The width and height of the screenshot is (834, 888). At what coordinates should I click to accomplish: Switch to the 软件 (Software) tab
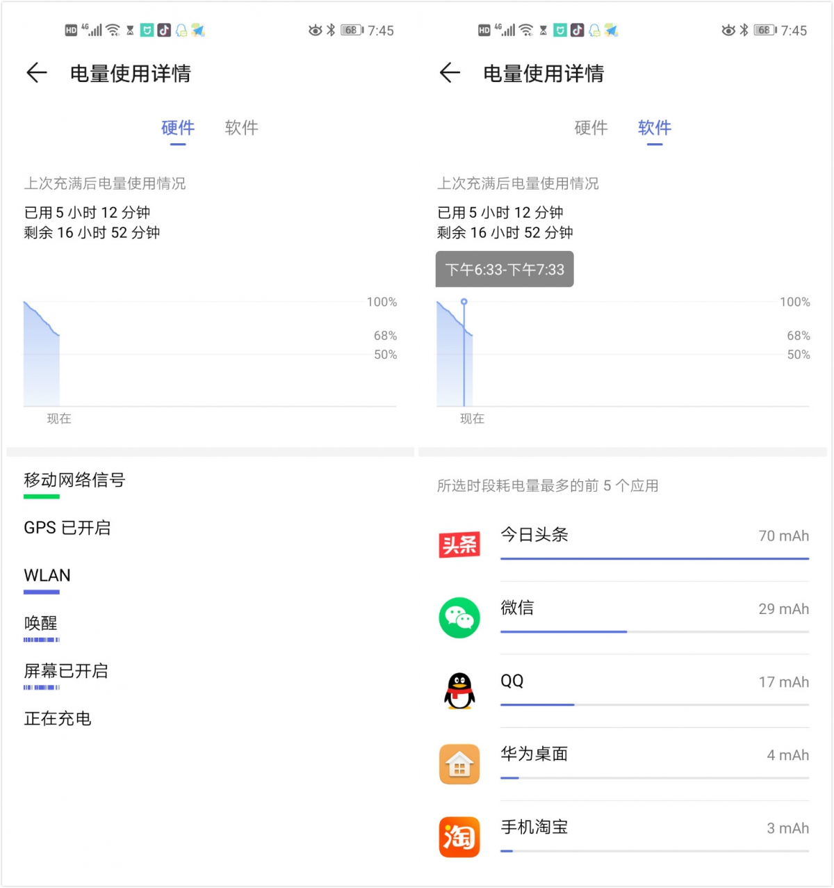[654, 128]
